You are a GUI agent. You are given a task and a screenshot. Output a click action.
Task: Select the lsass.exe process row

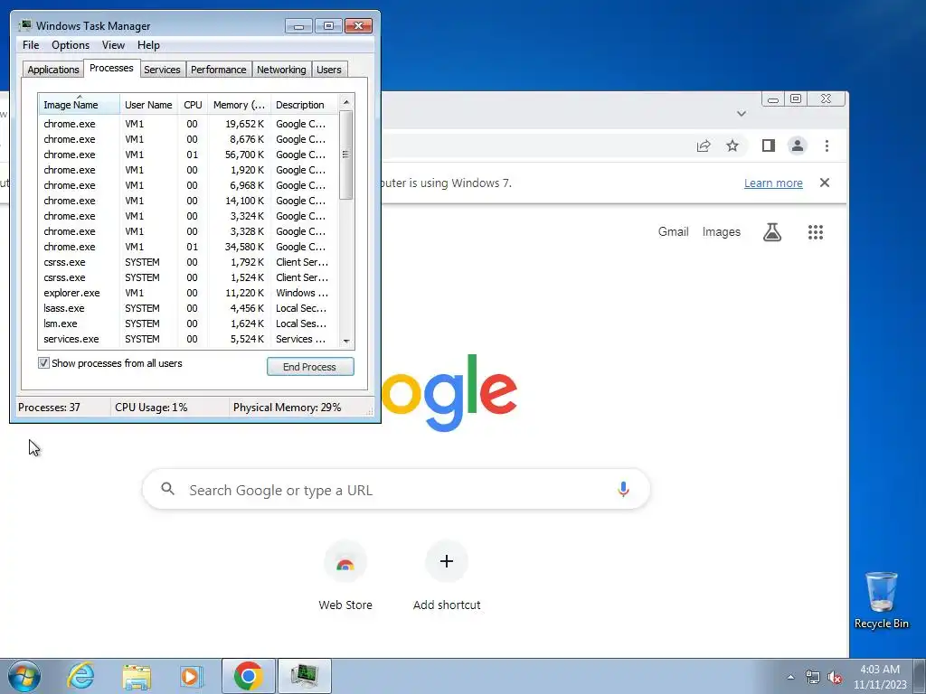pos(189,308)
